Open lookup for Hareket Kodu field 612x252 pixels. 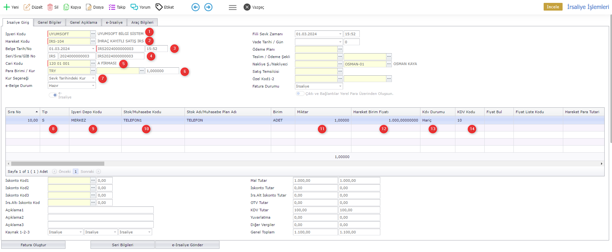point(93,41)
